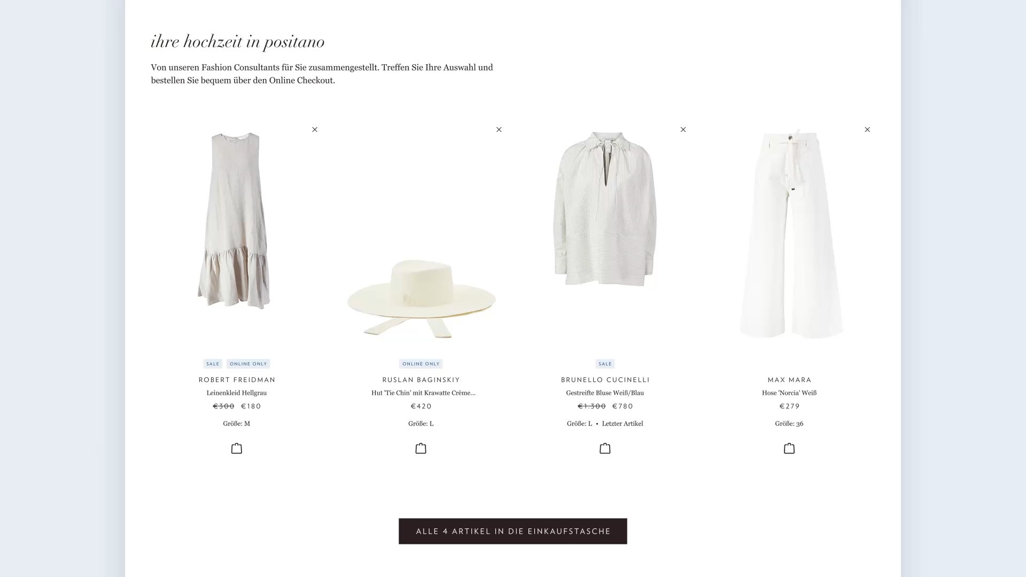Screen dimensions: 1026x577
Task: Click 'Alle 4 Artikel in die Einkaufstasche' button
Action: pyautogui.click(x=512, y=531)
